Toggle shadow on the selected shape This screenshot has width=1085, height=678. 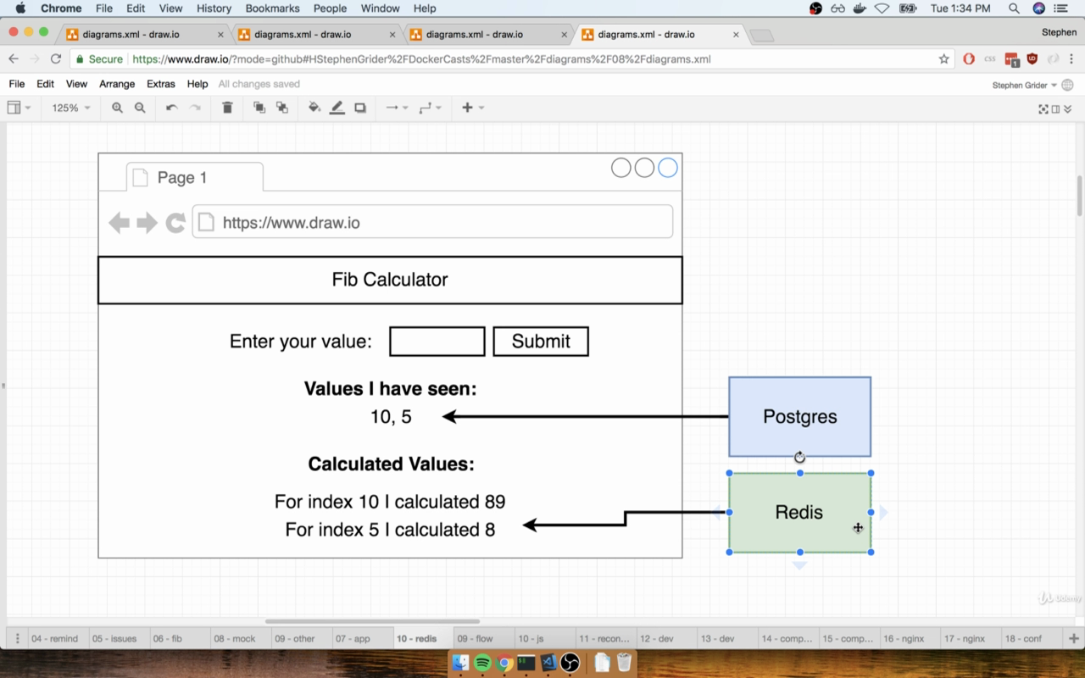(360, 108)
